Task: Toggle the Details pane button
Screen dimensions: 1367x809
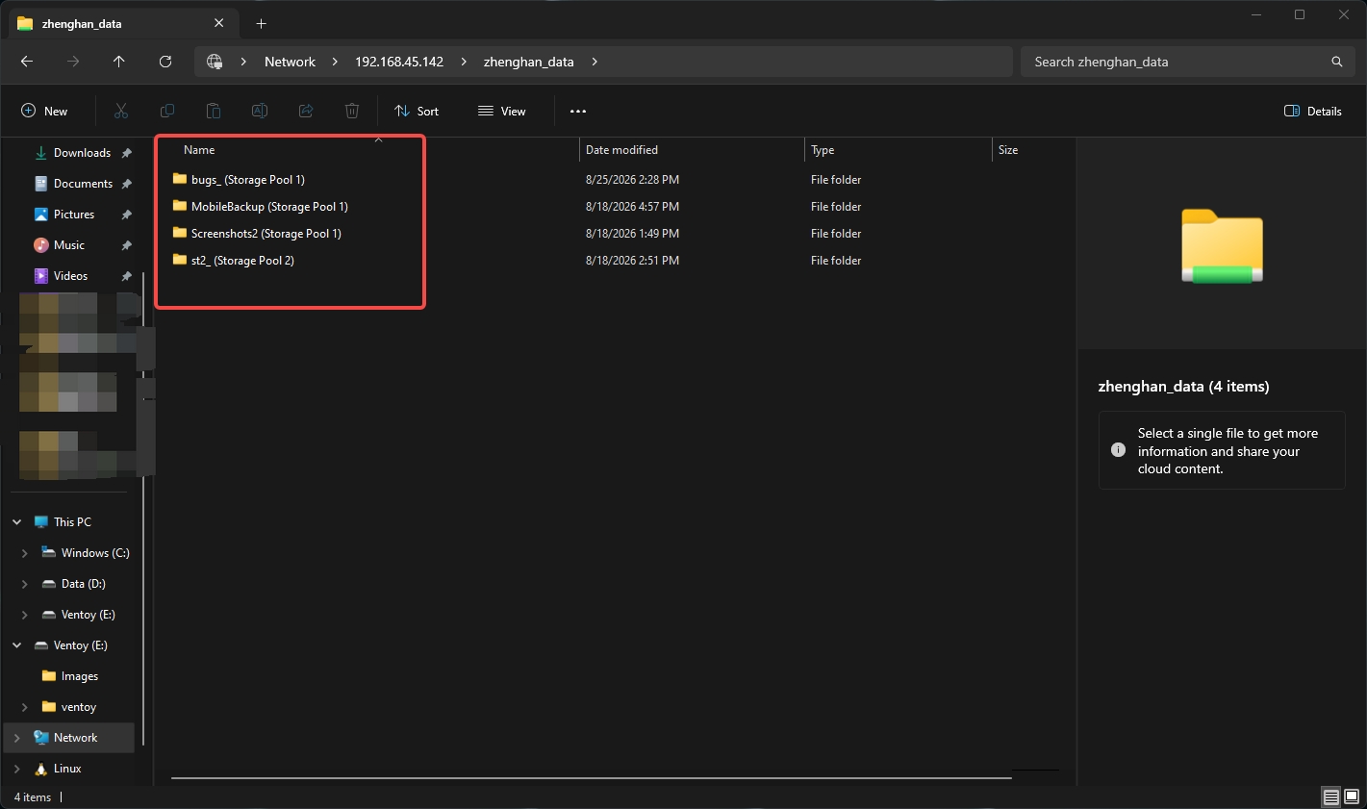Action: click(1313, 112)
